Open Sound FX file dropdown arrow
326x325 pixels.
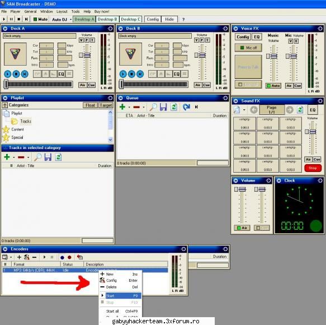[x=244, y=110]
